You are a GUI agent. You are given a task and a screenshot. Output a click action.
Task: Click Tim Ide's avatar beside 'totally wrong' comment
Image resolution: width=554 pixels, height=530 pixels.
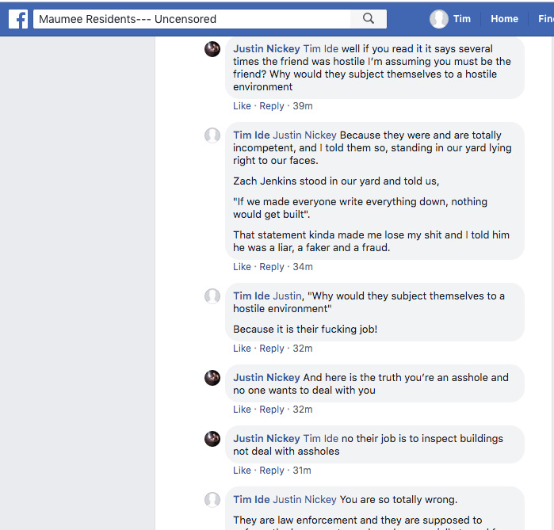[212, 500]
